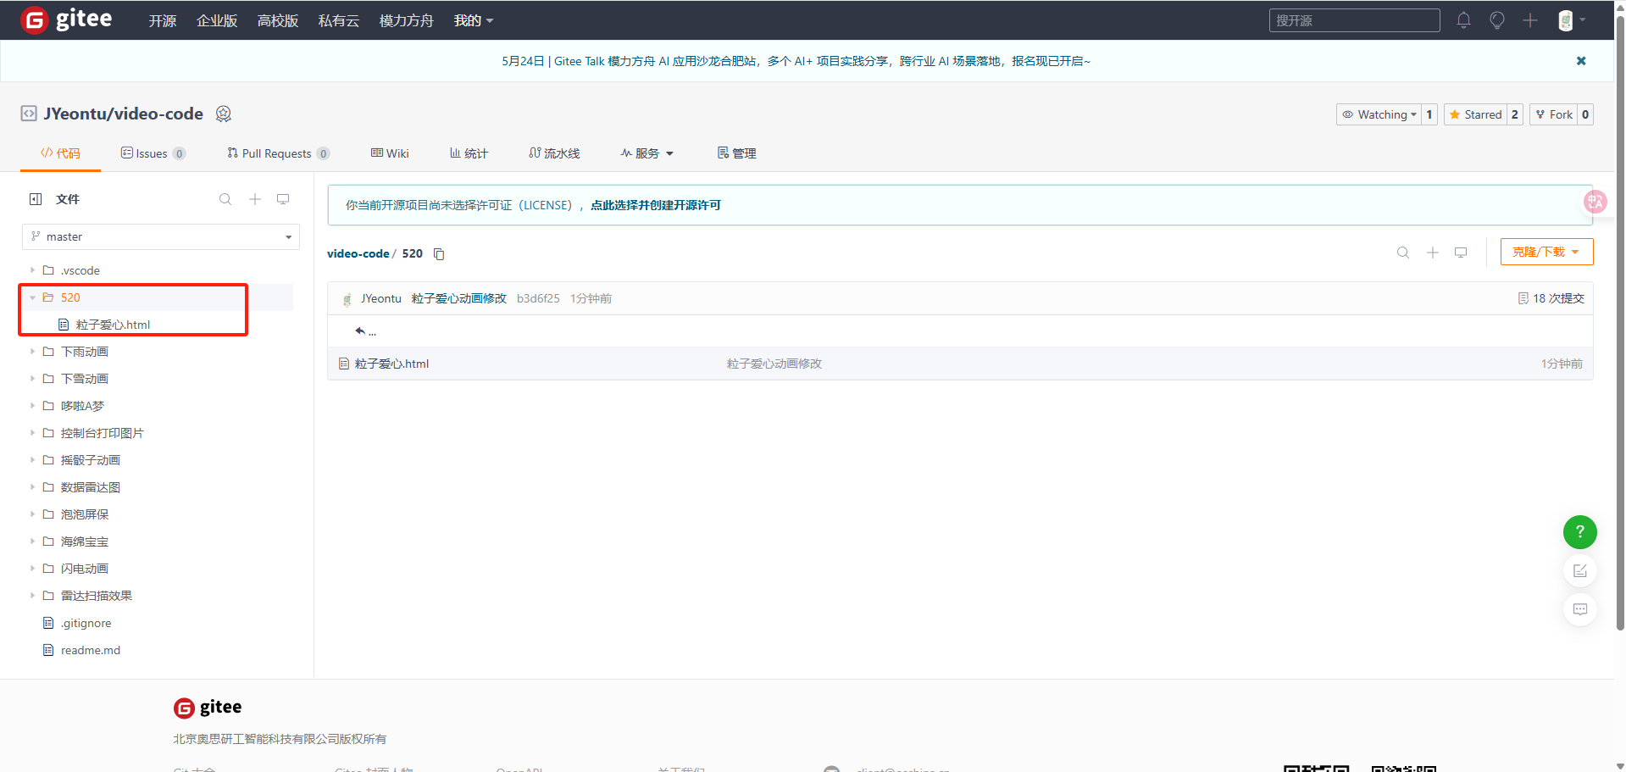This screenshot has height=772, width=1626.
Task: Open the Pull Requests tab
Action: [278, 153]
